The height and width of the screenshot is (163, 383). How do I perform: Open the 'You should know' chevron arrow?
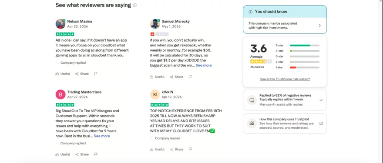tap(320, 26)
